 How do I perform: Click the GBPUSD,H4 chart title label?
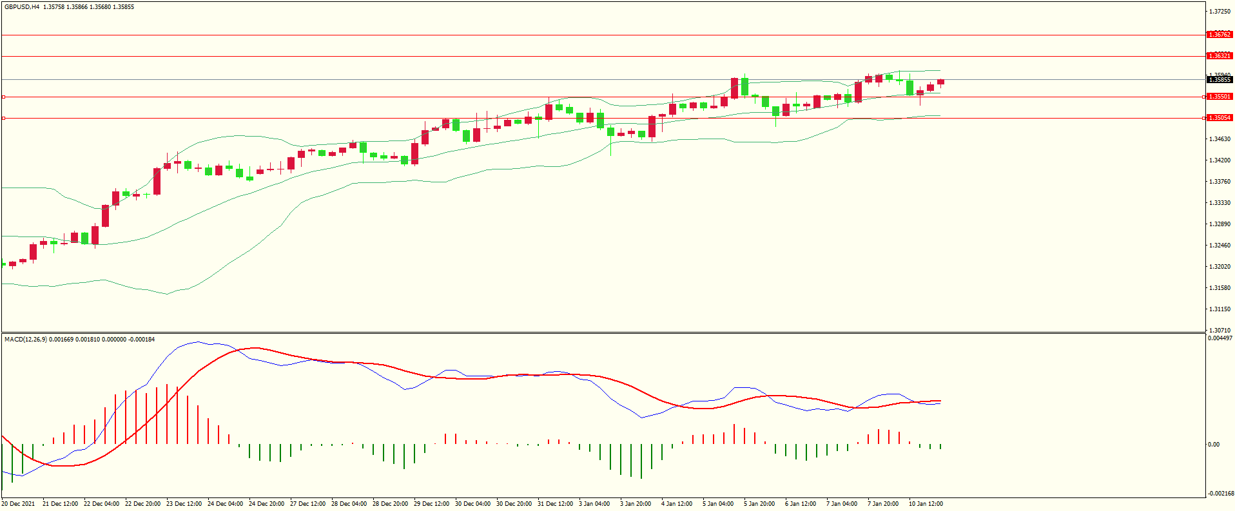point(22,7)
